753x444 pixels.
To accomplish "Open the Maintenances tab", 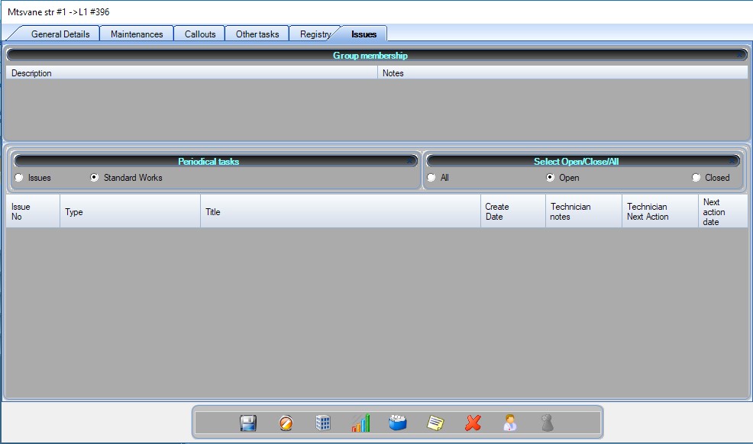I will click(x=137, y=34).
